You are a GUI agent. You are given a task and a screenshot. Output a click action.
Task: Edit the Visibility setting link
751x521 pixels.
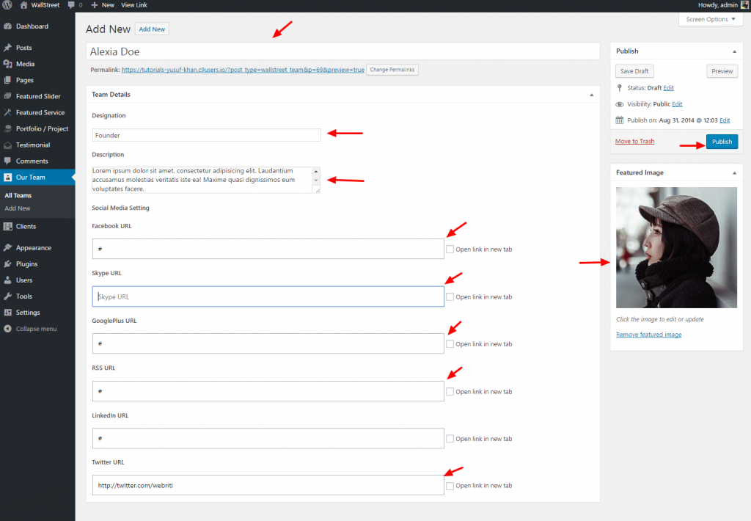click(677, 104)
